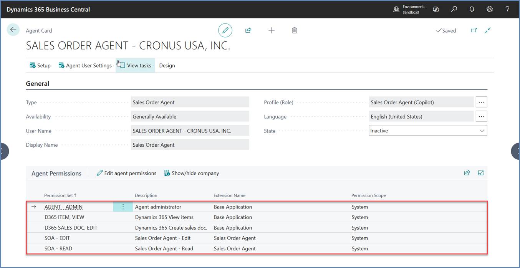The height and width of the screenshot is (268, 520).
Task: Click the pencil edit icon
Action: [225, 30]
